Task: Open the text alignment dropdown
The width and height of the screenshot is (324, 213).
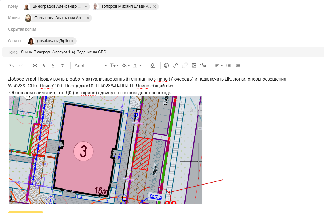Action: [x=219, y=65]
